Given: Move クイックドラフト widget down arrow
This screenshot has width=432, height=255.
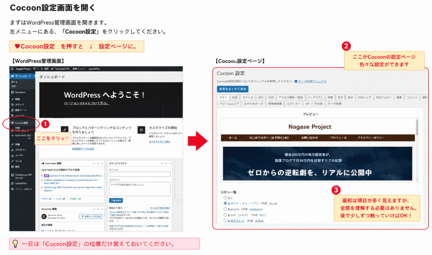Looking at the screenshot, I should click(x=166, y=163).
